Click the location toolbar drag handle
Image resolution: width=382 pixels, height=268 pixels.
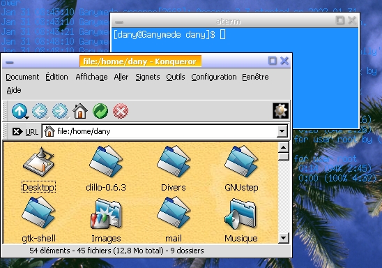(x=5, y=131)
